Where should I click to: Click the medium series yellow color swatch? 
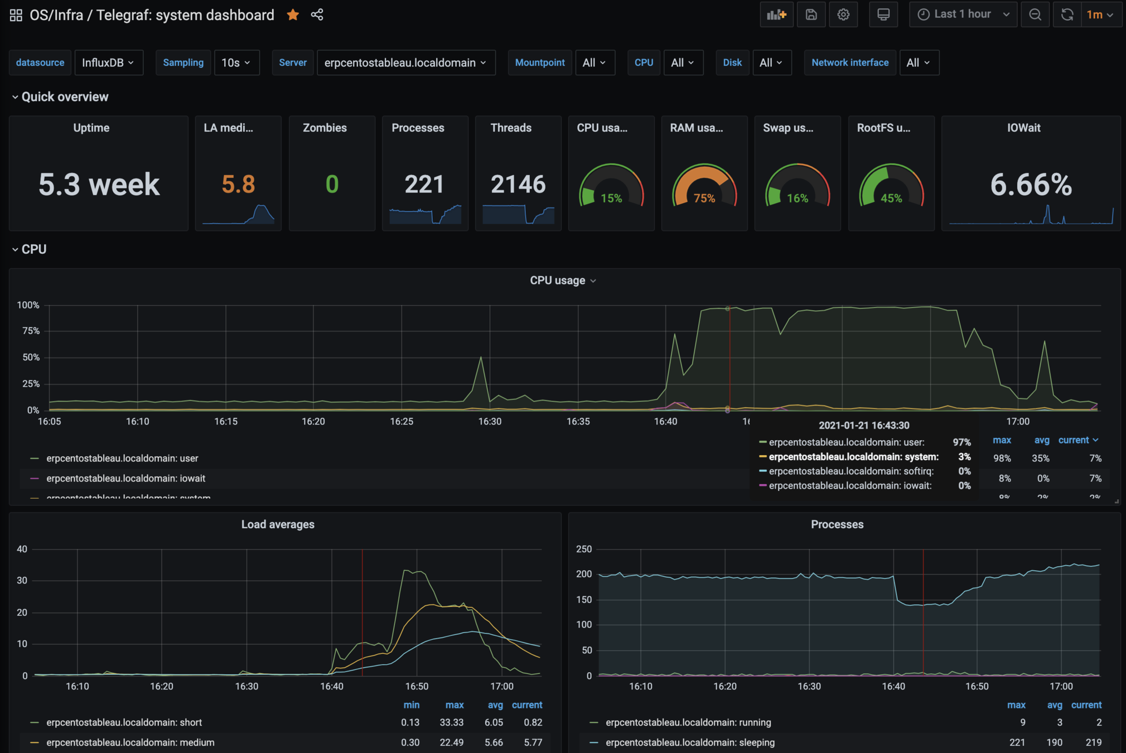point(35,742)
